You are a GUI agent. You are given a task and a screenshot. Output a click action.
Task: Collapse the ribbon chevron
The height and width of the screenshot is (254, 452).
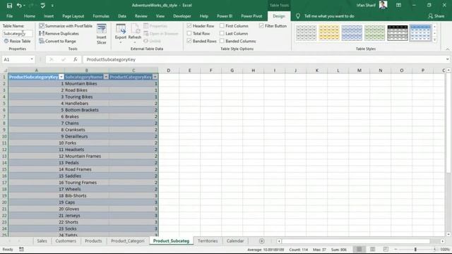tap(447, 49)
